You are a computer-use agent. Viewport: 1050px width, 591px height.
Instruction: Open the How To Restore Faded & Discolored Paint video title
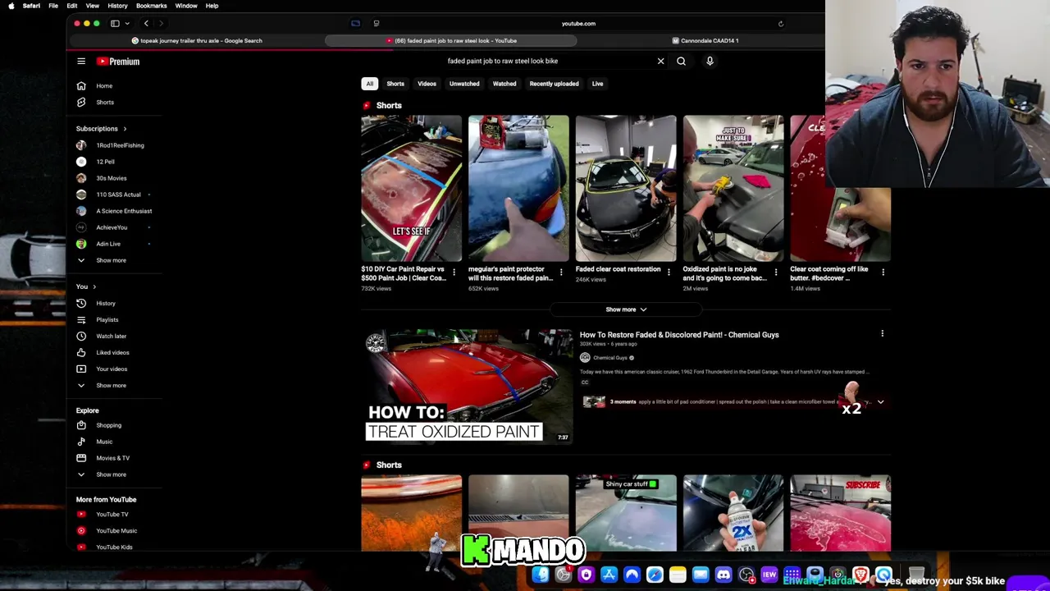coord(679,335)
